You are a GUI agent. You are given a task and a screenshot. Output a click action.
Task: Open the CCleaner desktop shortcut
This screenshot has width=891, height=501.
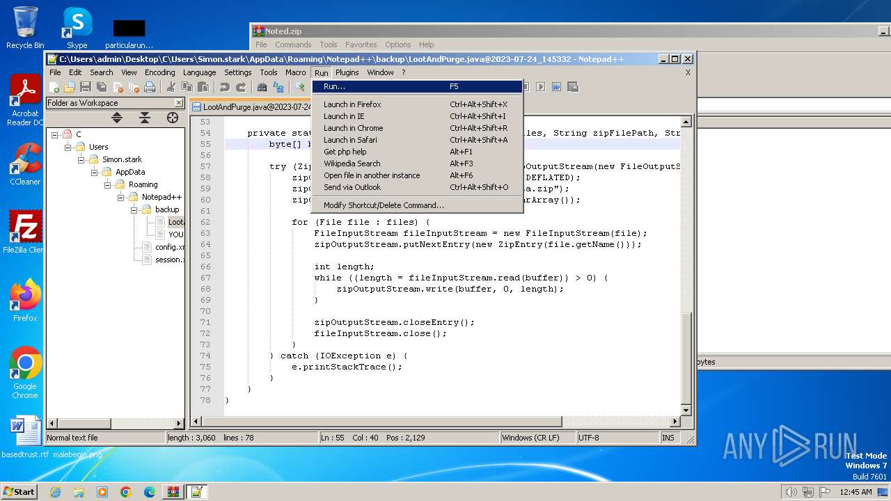tap(25, 164)
